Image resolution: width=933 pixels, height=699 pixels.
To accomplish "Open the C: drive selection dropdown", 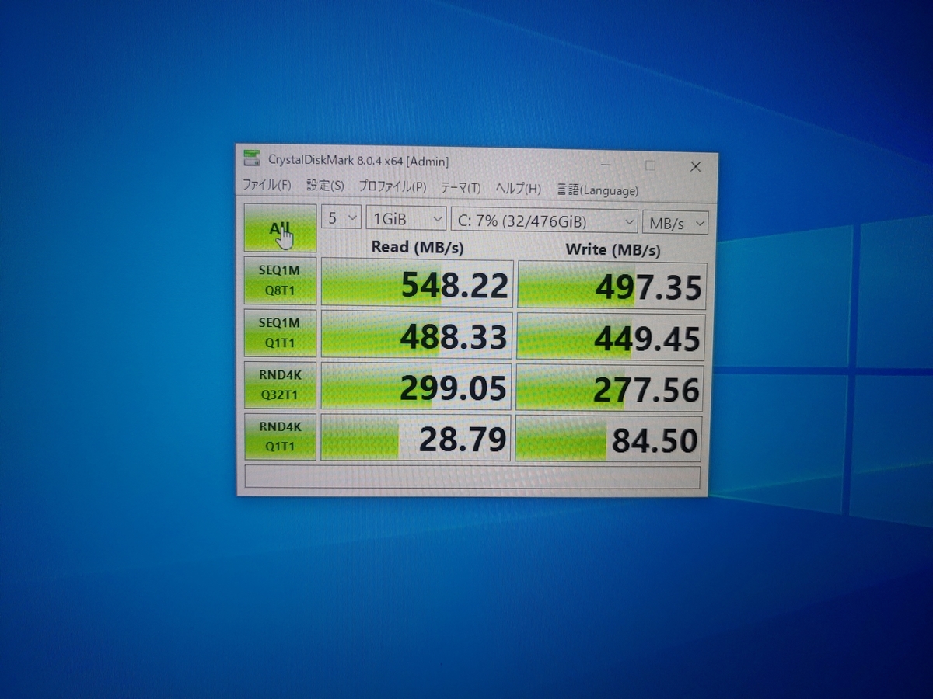I will pyautogui.click(x=544, y=221).
